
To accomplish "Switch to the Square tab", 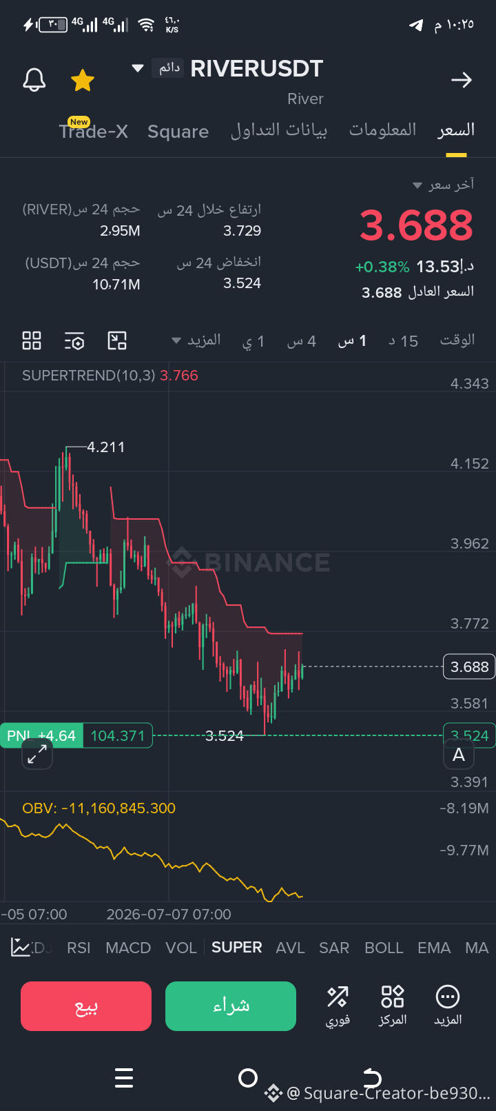I will [178, 132].
